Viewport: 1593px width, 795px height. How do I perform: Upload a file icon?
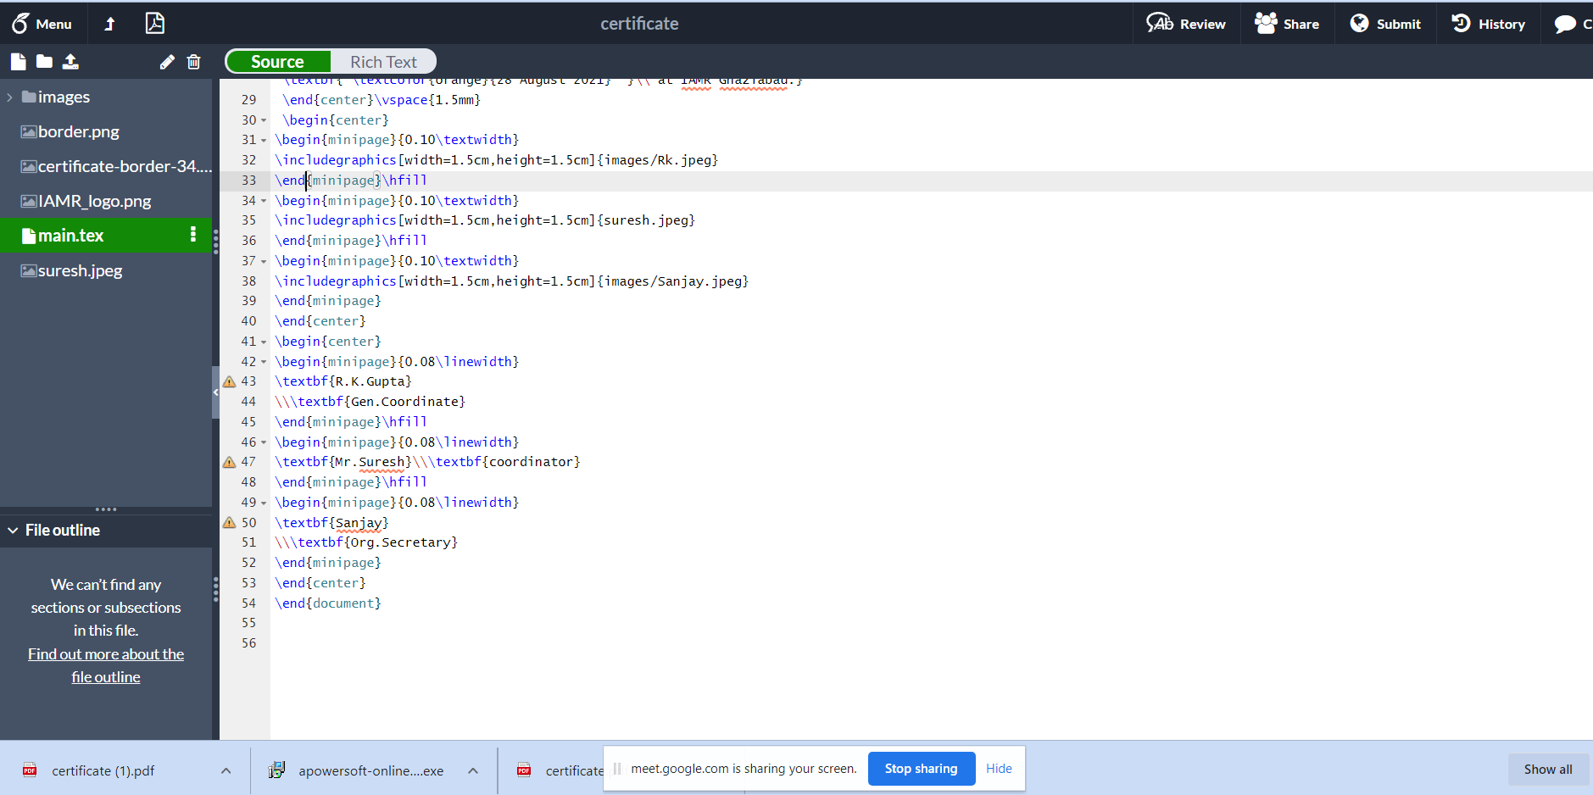coord(70,61)
